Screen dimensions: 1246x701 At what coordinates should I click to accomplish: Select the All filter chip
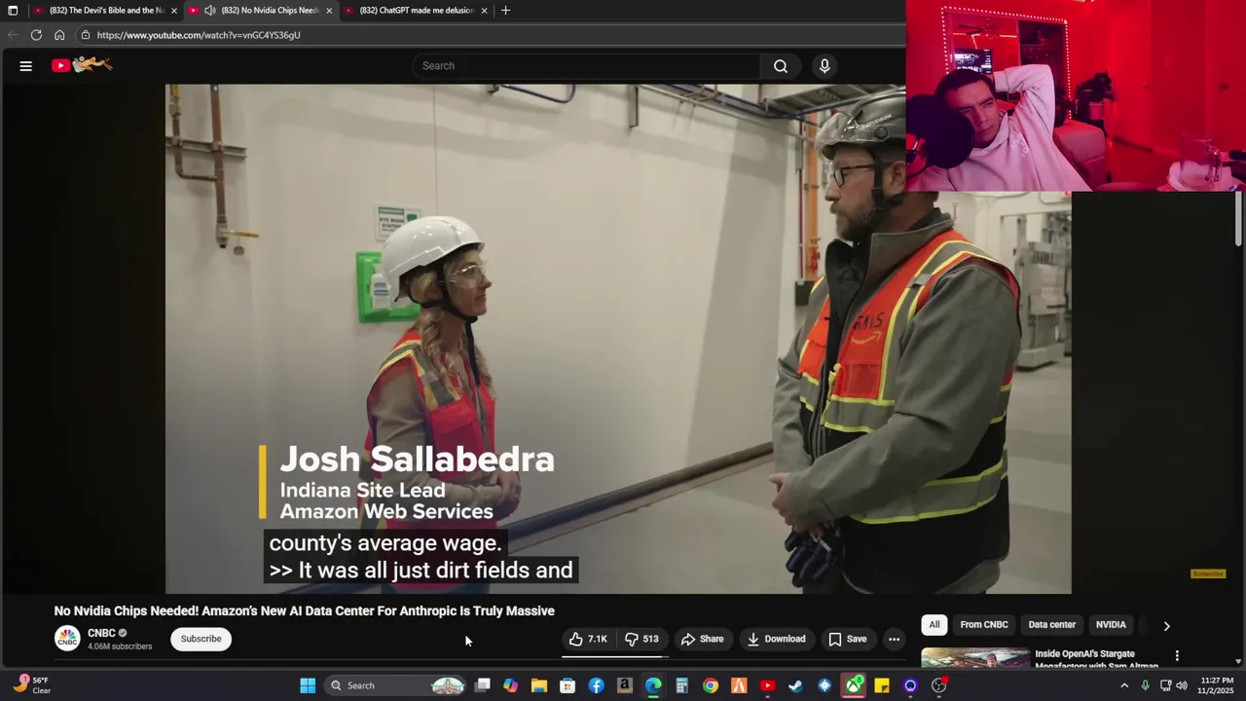(934, 625)
